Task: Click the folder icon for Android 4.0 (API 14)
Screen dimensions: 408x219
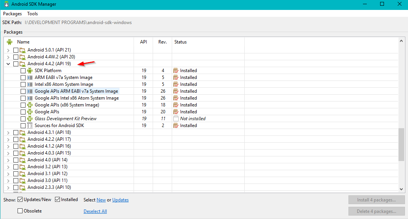Action: pyautogui.click(x=23, y=160)
